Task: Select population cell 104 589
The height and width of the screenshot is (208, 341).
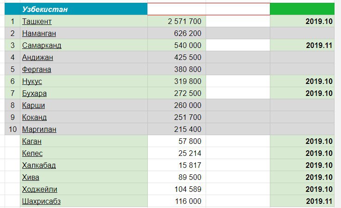Action: click(x=177, y=189)
